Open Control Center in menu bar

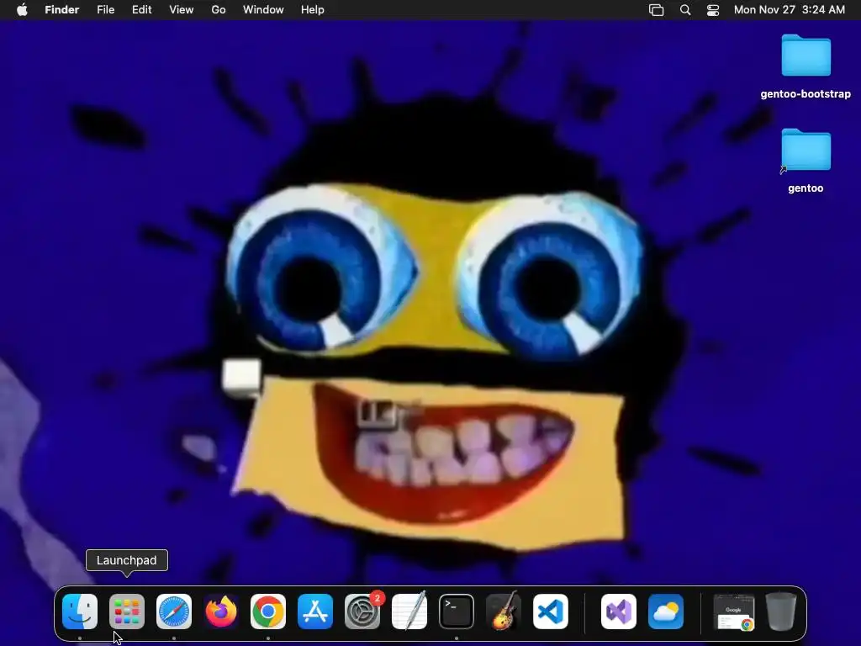(713, 10)
